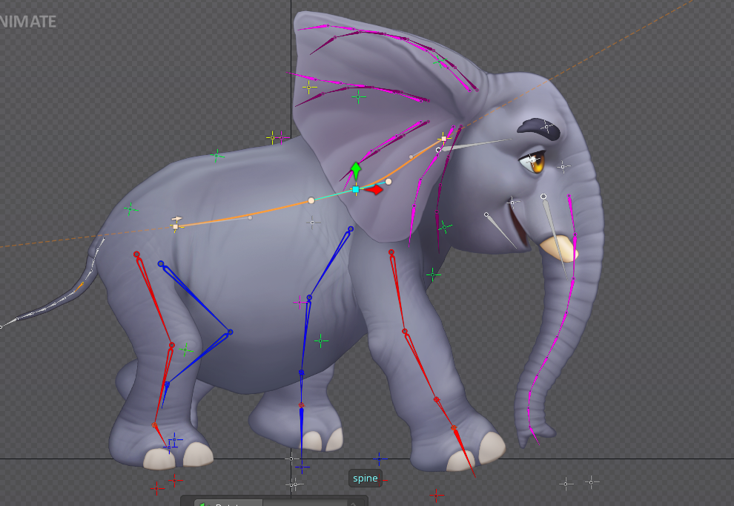Screen dimensions: 734x506
Task: Click the white circle bone origin at ear base
Action: (x=438, y=150)
